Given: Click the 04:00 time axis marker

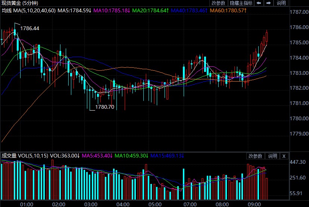Looking at the screenshot, I should click(123, 204).
